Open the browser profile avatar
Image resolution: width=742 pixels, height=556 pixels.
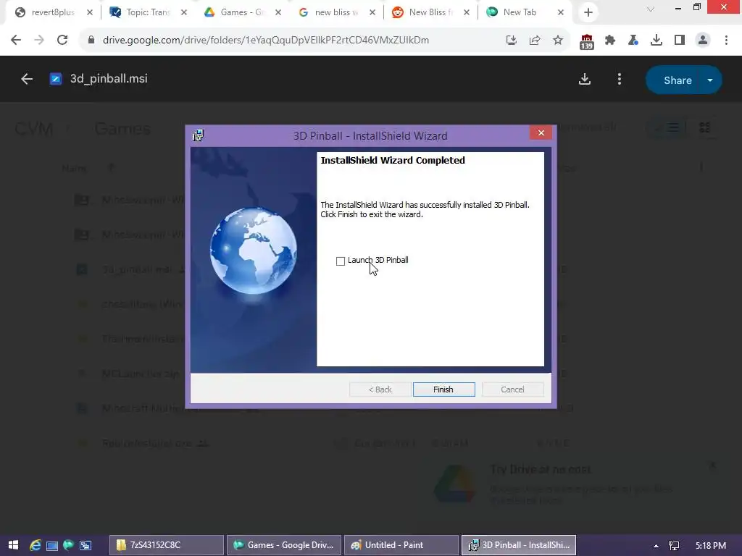[703, 41]
